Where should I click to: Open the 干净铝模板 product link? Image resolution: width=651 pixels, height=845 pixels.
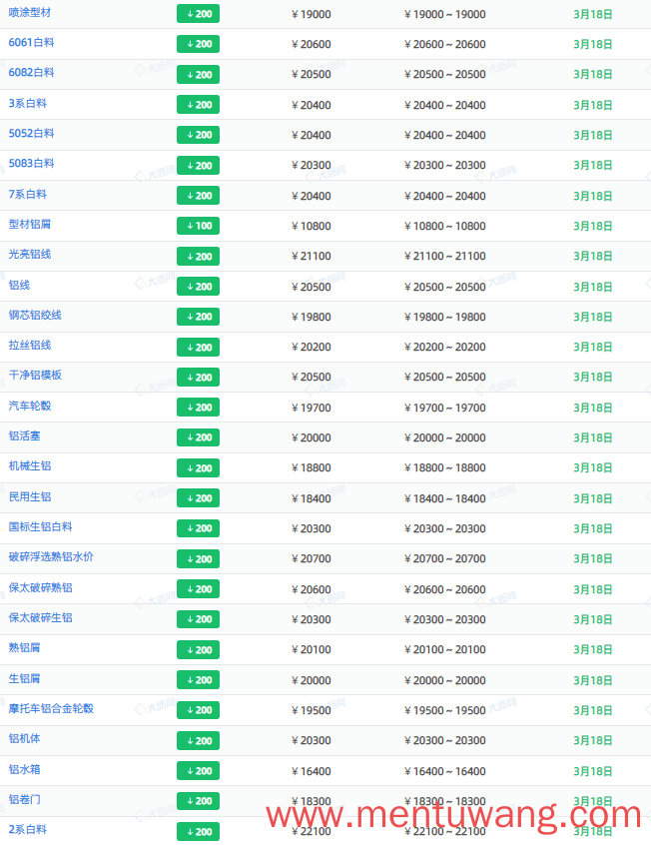click(35, 376)
